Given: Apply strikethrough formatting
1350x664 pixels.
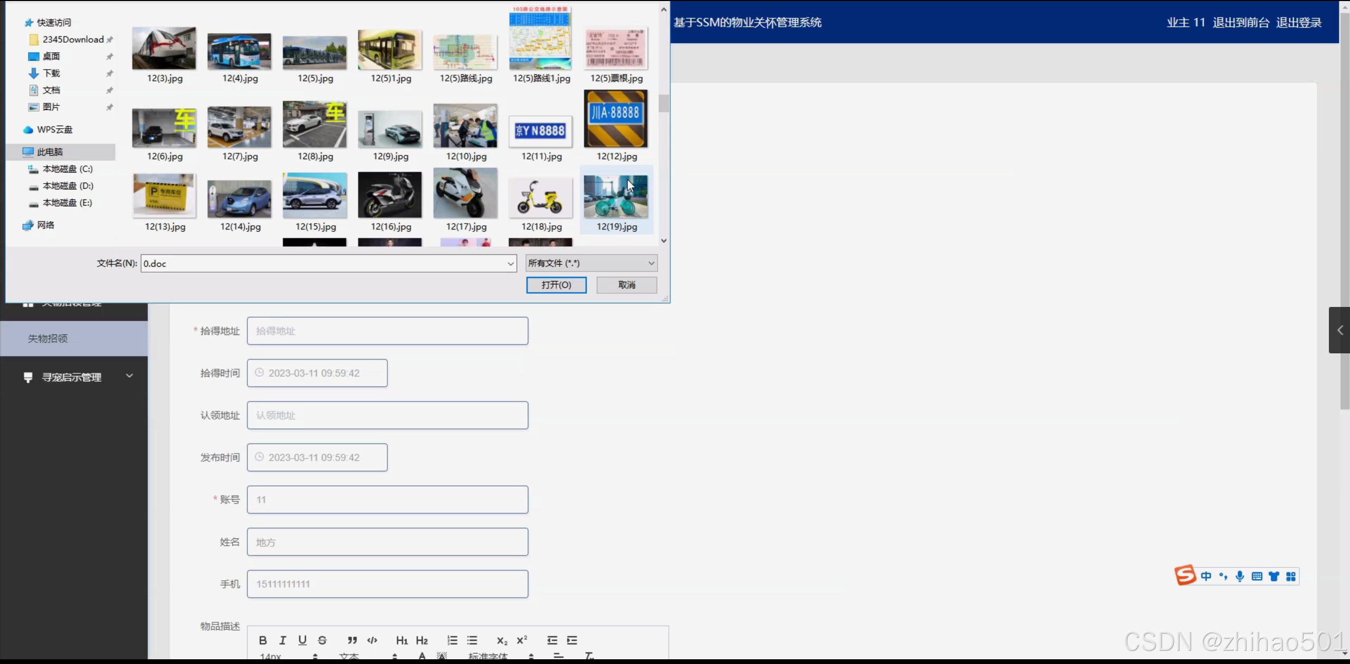Looking at the screenshot, I should point(322,640).
